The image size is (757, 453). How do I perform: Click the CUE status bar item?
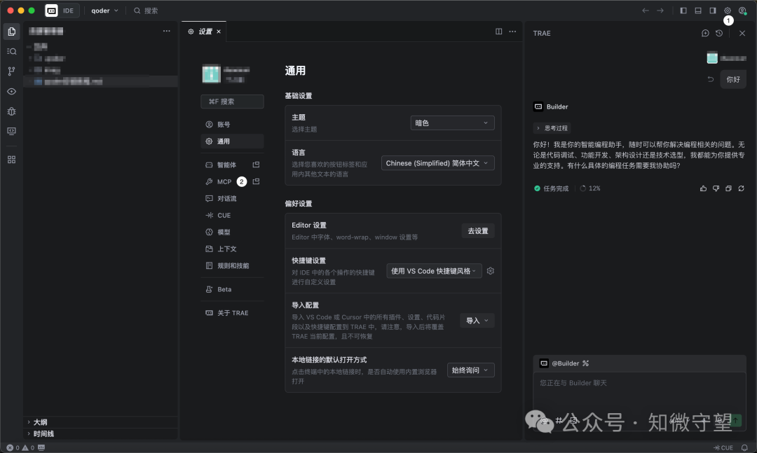click(x=723, y=447)
